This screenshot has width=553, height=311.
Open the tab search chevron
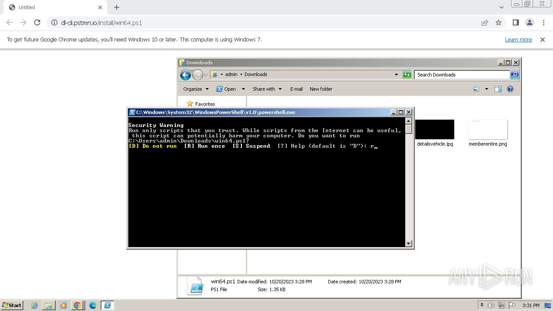pos(501,7)
